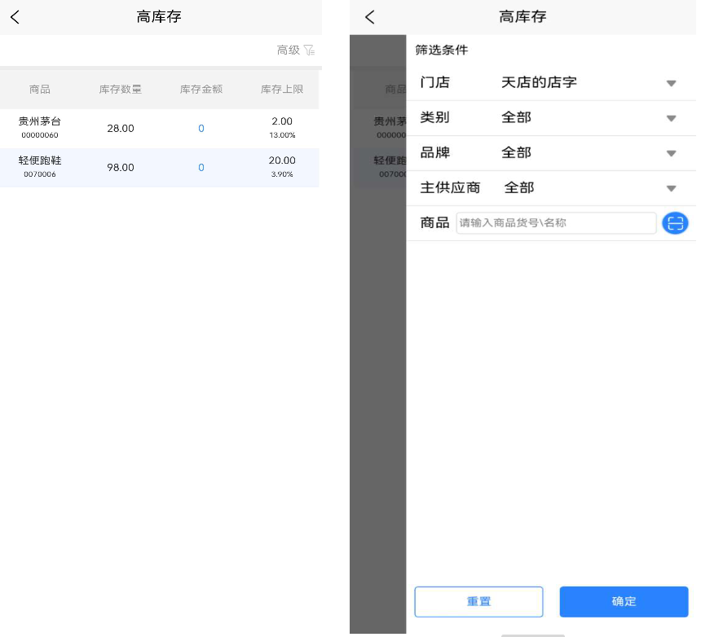
Task: Select 全部 value in 类别 row
Action: [516, 117]
